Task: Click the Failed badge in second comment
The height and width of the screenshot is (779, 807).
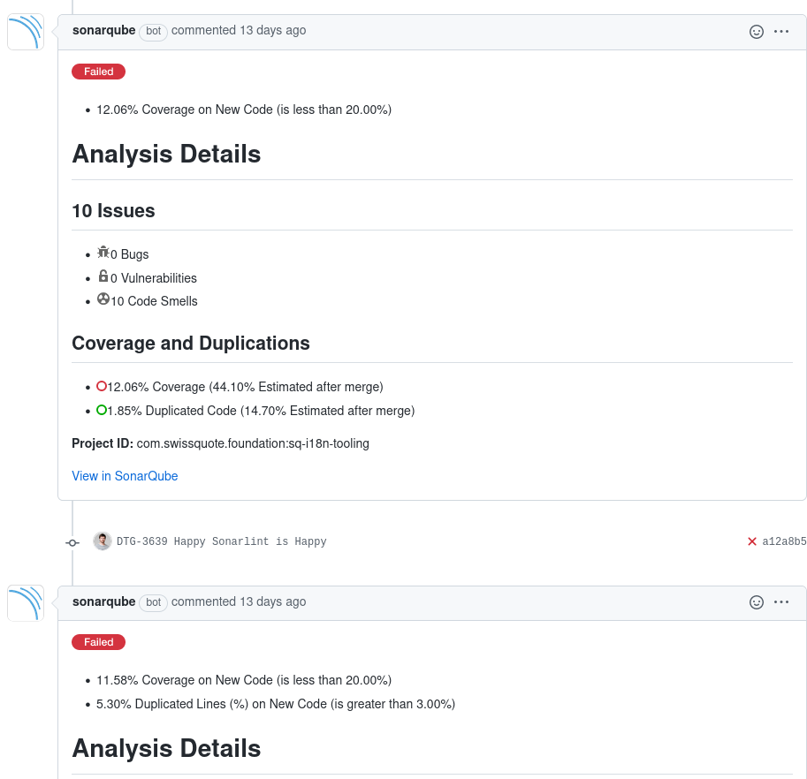Action: 98,642
